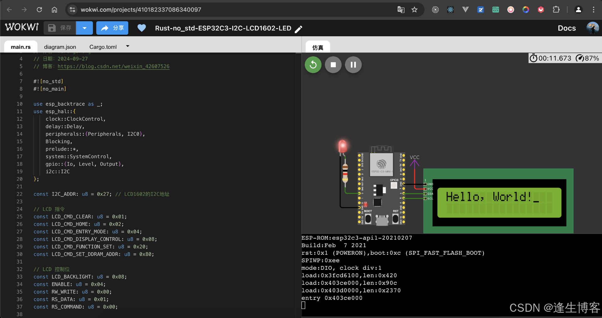Screen dimensions: 602x318
Task: Click the I2C_ADDR constant code line
Action: [x=101, y=194]
